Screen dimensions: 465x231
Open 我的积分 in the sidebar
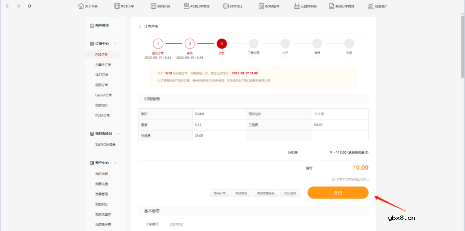(x=102, y=204)
